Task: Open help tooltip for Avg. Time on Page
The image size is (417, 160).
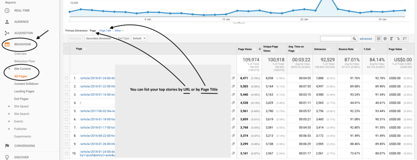Action: [297, 51]
